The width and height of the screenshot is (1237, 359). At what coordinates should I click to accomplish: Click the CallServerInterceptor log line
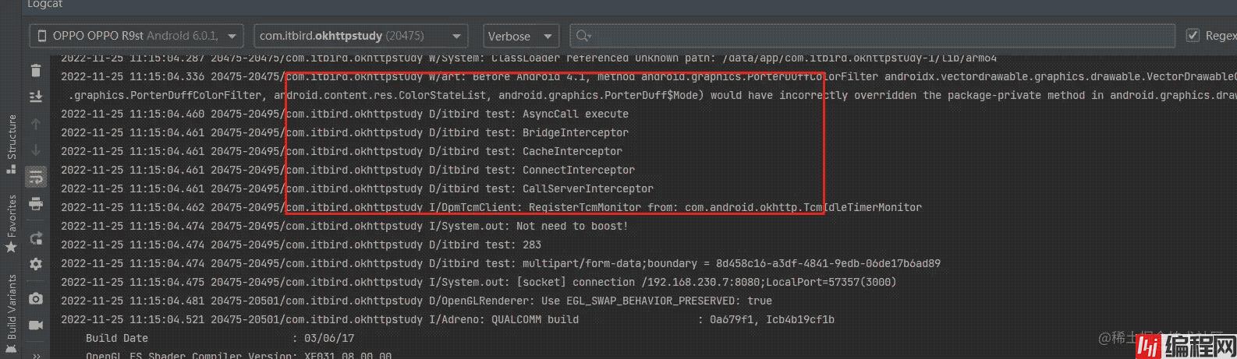587,188
